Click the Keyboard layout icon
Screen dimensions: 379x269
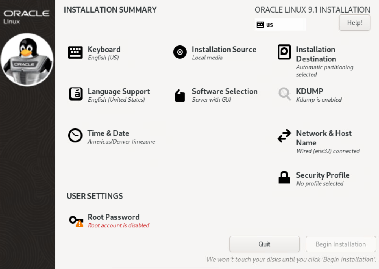point(75,52)
